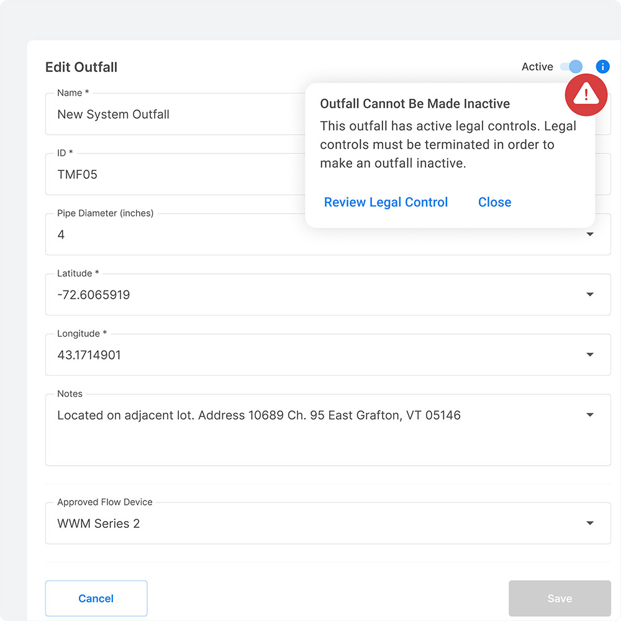
Task: Click the Cancel button
Action: pyautogui.click(x=96, y=598)
